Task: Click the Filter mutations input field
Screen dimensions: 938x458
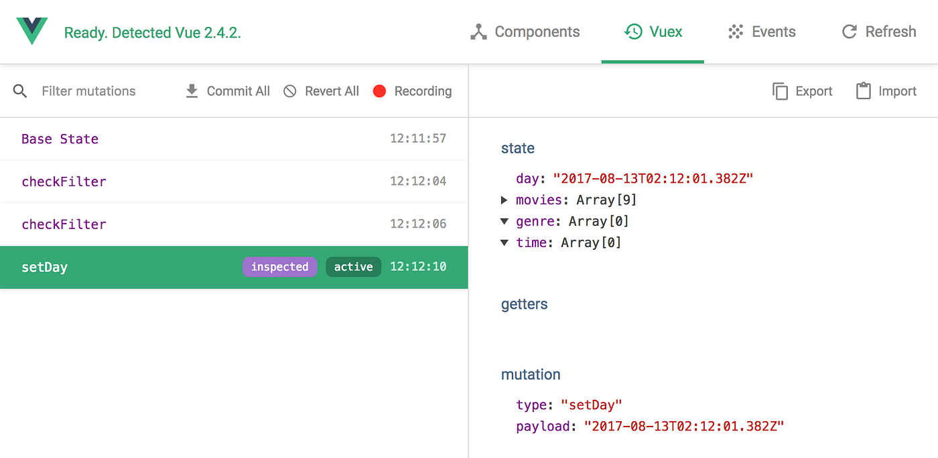Action: pyautogui.click(x=87, y=91)
